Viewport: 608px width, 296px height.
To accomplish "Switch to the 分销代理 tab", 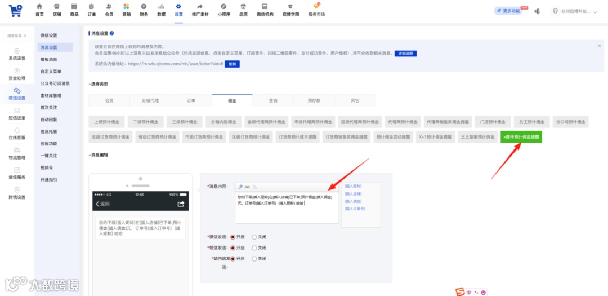I will tap(150, 100).
